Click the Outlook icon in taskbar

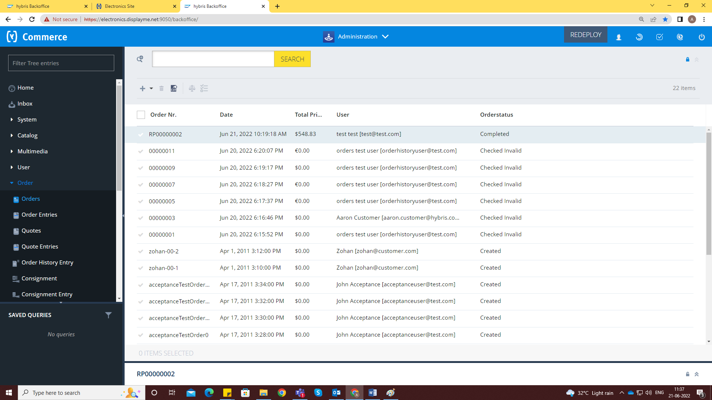click(x=336, y=393)
